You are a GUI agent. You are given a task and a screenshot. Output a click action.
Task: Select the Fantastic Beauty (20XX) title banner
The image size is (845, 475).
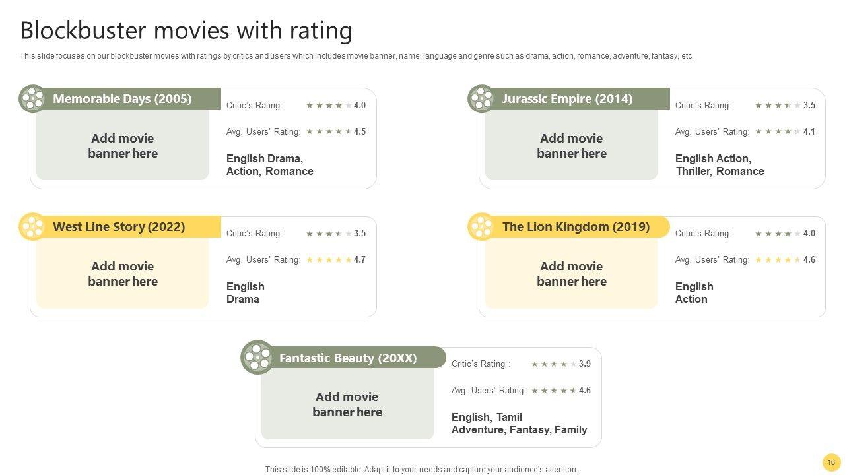(348, 358)
